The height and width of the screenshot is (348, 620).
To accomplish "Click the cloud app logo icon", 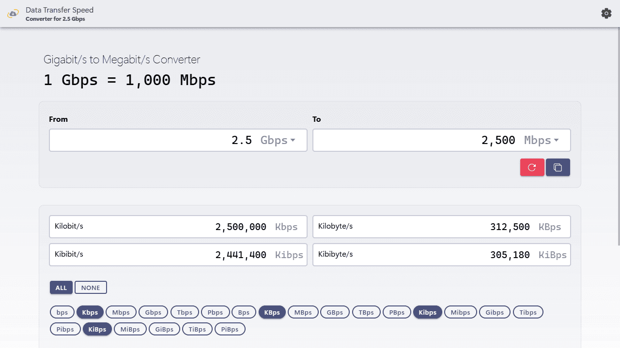I will 13,14.
